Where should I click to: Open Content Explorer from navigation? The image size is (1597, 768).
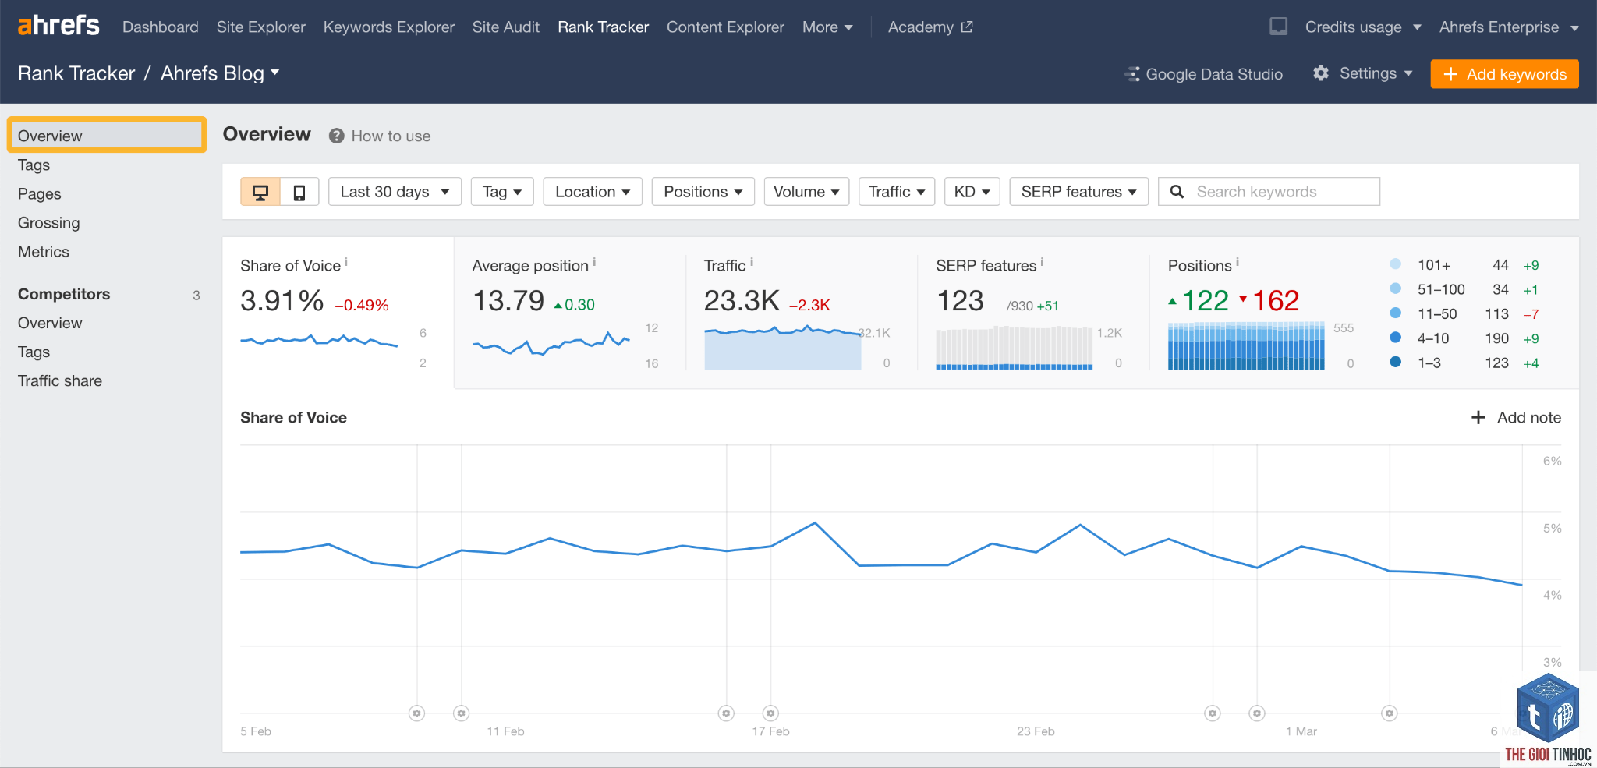click(725, 27)
